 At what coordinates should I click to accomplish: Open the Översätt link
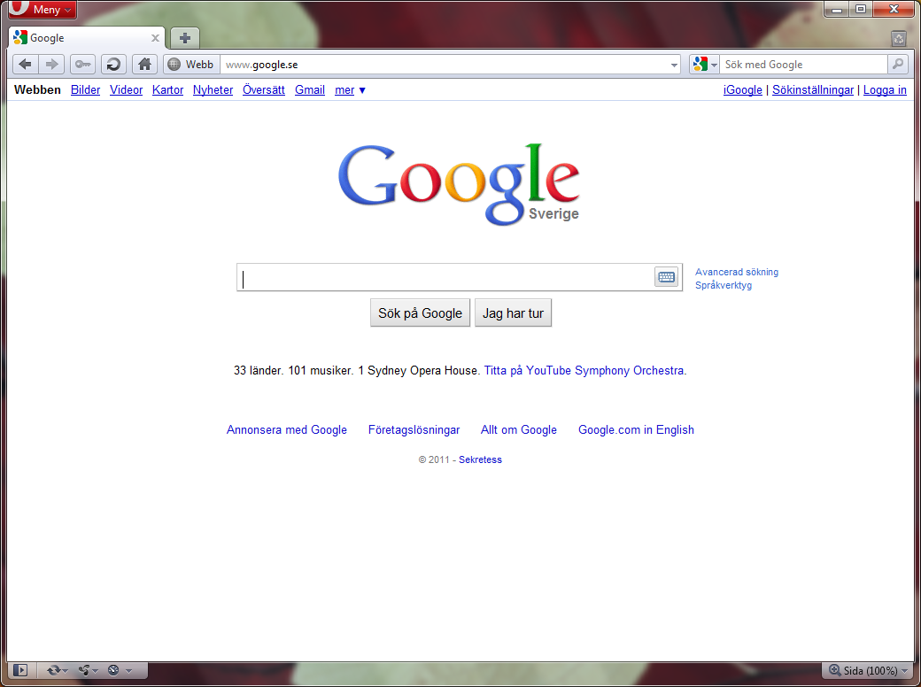click(264, 89)
